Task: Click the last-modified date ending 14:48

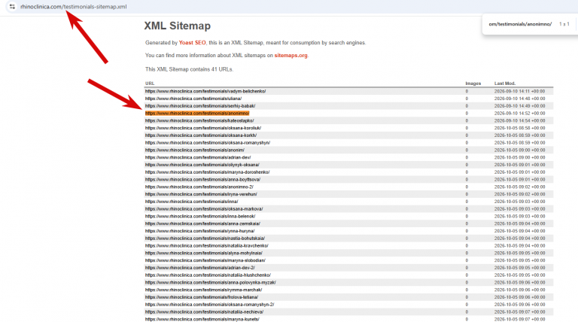Action: click(519, 99)
